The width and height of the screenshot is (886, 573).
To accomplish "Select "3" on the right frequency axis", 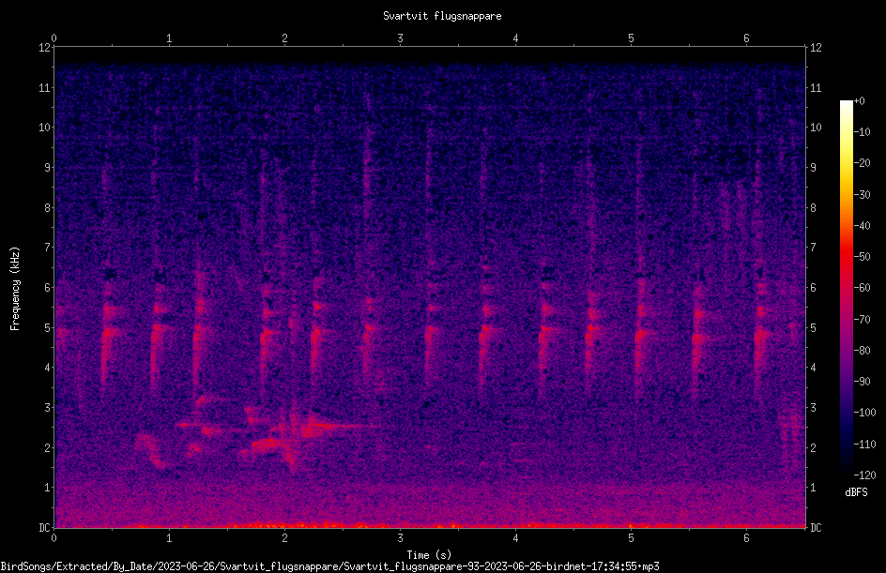I will click(813, 408).
